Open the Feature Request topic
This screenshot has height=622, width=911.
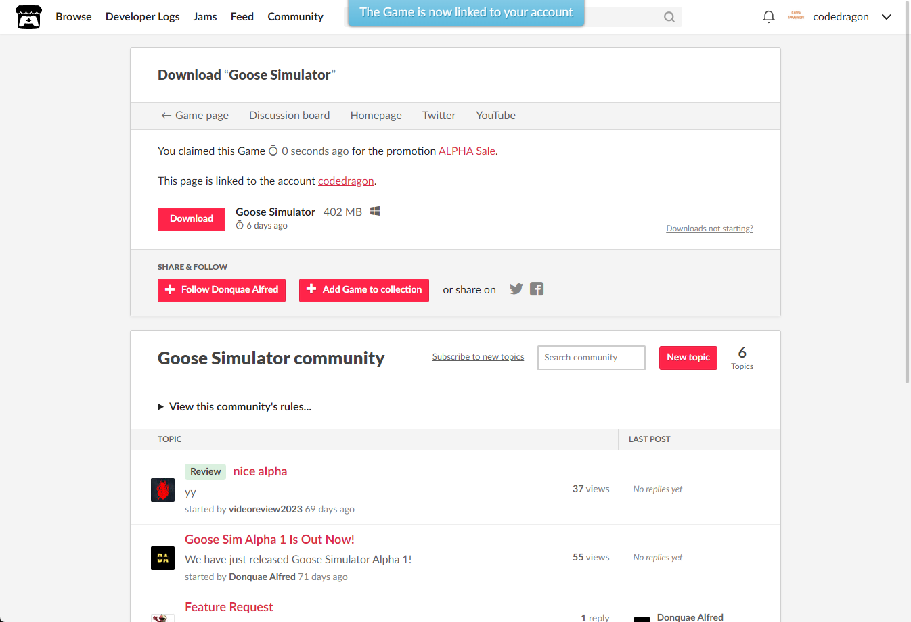[x=229, y=607]
